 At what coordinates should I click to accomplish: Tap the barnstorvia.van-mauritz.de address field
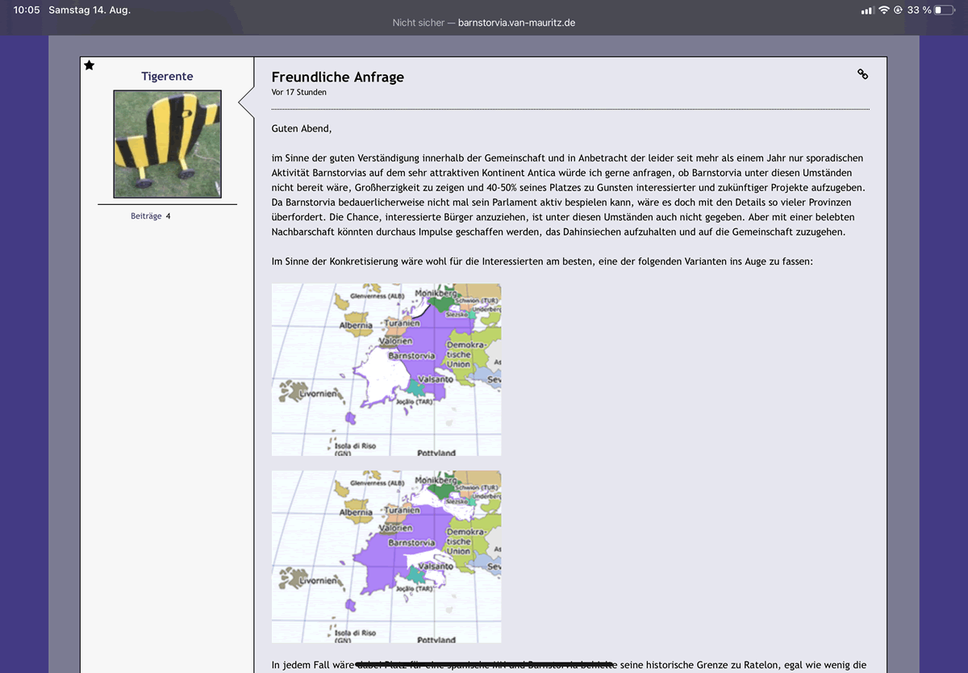pyautogui.click(x=516, y=23)
